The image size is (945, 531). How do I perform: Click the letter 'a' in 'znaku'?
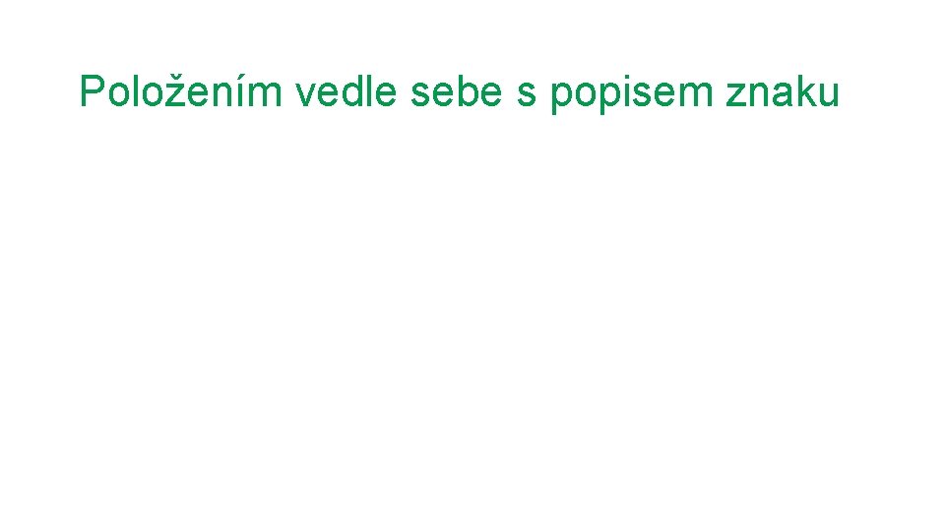782,95
